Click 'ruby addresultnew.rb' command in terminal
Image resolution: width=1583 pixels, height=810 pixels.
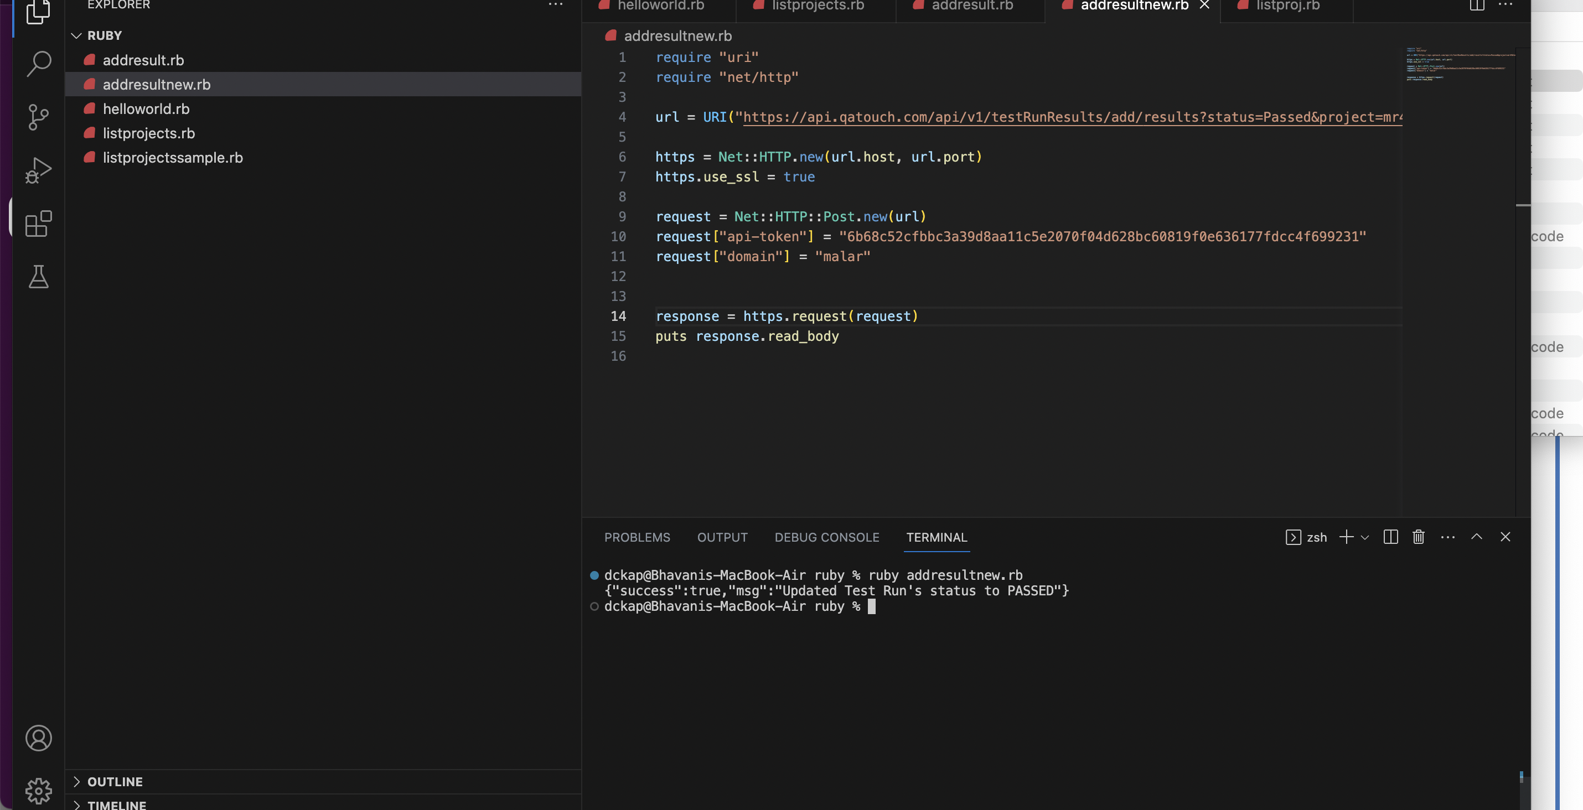click(x=945, y=575)
